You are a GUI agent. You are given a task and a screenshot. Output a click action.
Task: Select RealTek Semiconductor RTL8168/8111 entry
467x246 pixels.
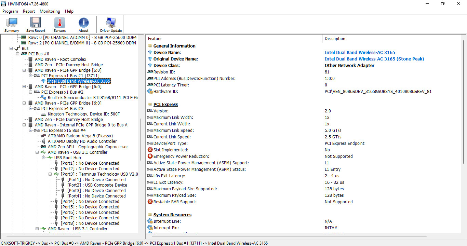coord(93,98)
